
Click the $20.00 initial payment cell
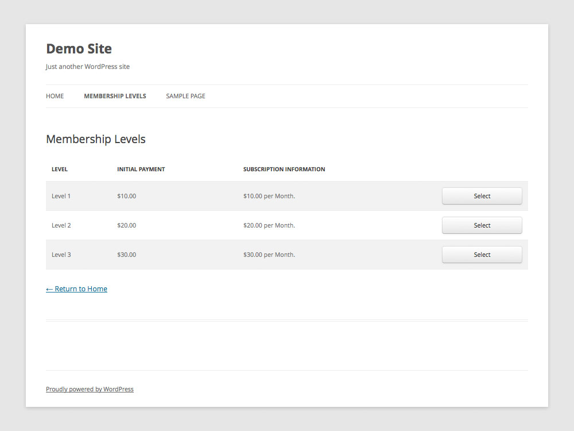[127, 225]
